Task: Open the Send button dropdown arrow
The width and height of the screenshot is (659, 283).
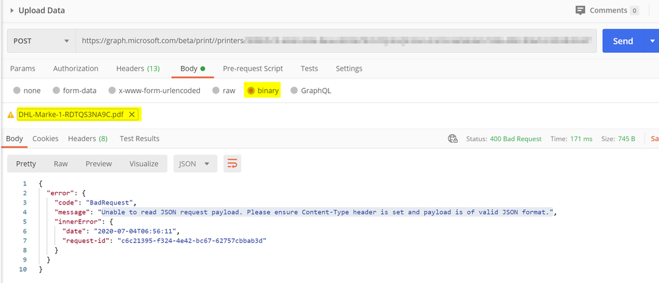Action: pos(652,41)
